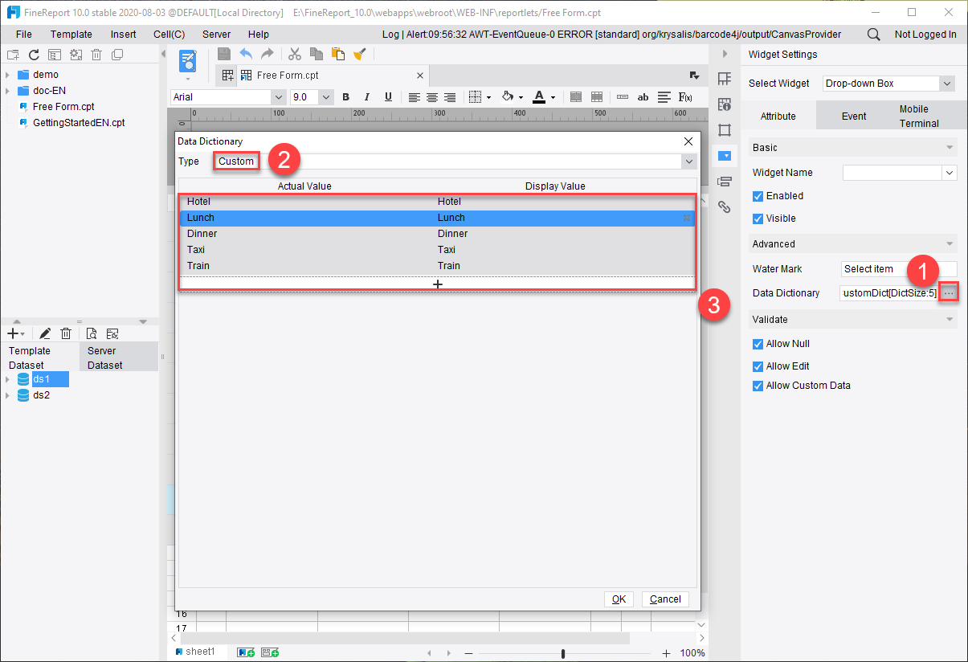
Task: Open the Select Widget dropdown
Action: click(x=947, y=84)
